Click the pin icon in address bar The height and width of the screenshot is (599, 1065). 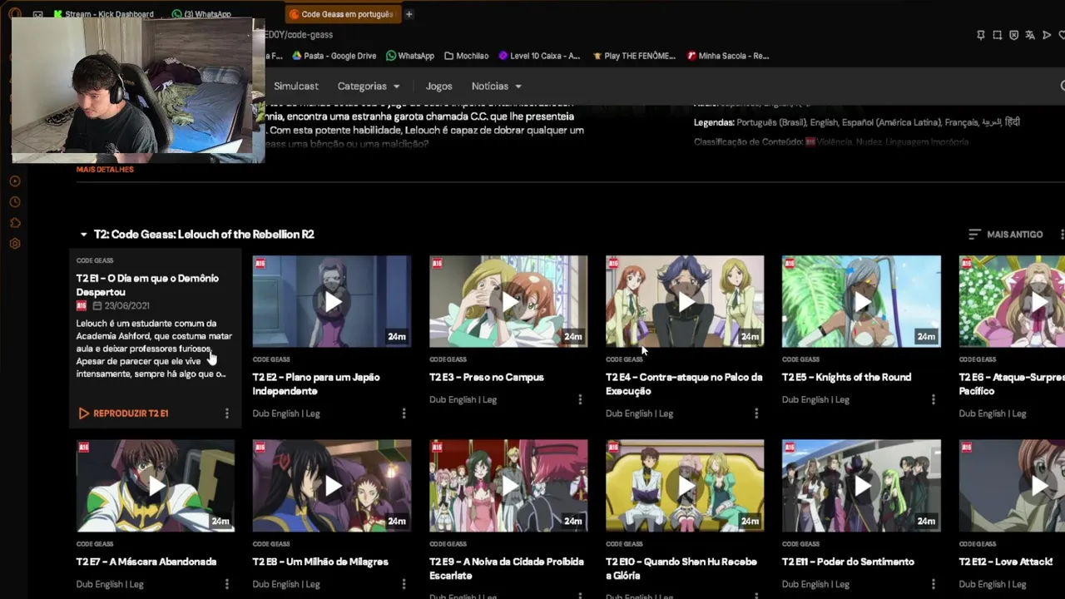981,35
